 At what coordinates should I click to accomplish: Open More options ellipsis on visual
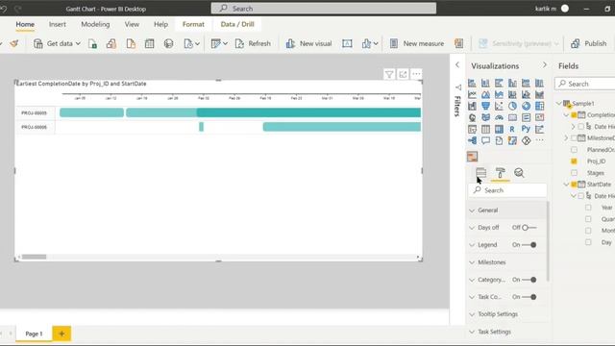click(416, 74)
